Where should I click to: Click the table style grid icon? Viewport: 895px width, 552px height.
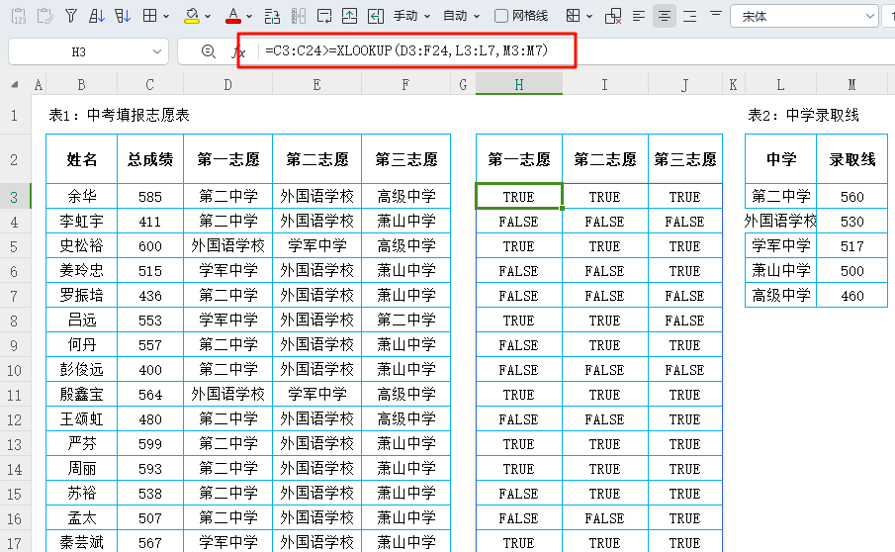point(573,16)
